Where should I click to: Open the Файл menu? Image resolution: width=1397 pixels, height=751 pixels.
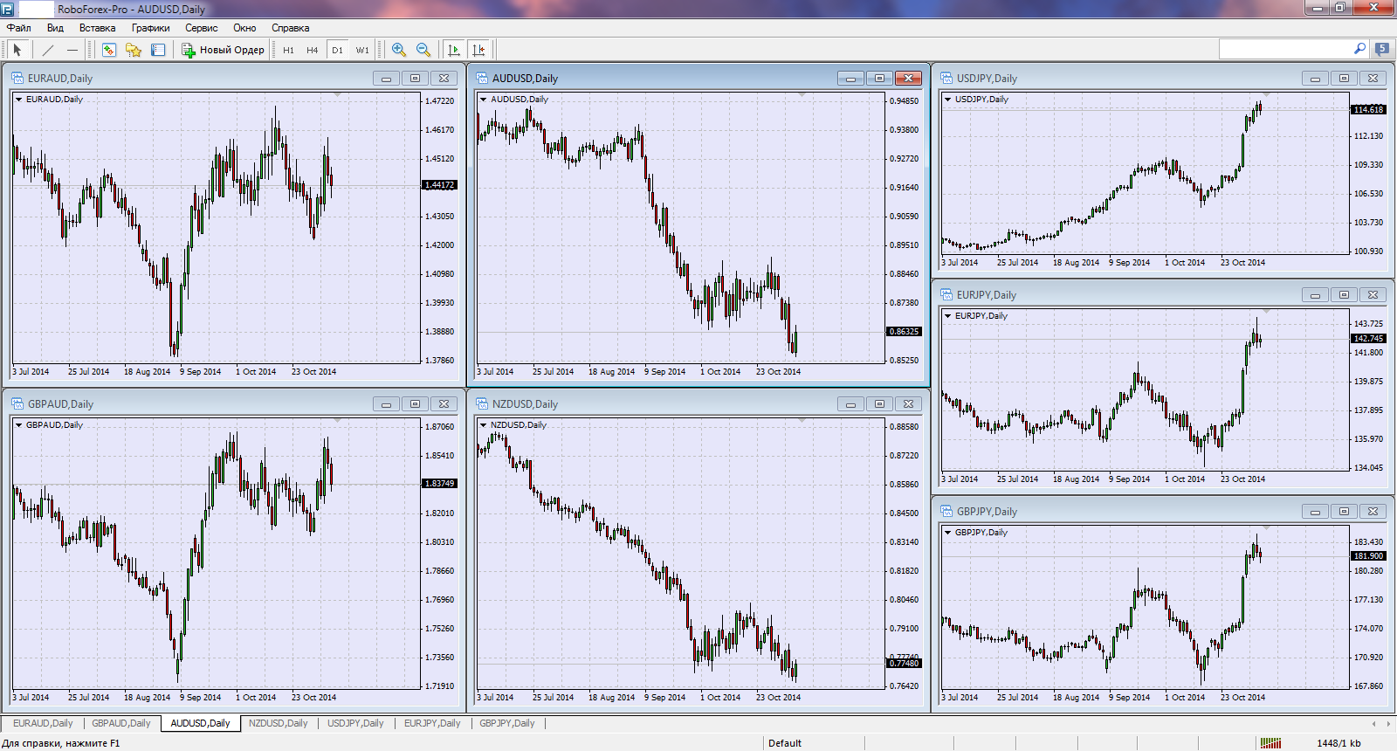pos(19,28)
